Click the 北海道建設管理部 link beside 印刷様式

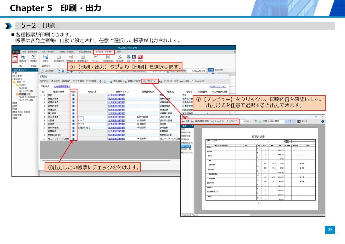click(x=62, y=87)
